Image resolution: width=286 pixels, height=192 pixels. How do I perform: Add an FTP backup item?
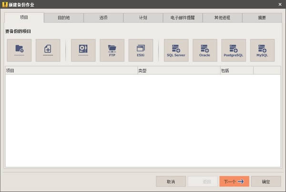tap(112, 50)
